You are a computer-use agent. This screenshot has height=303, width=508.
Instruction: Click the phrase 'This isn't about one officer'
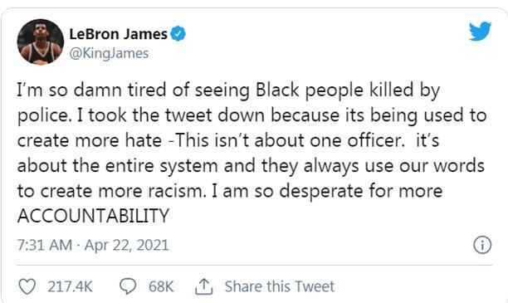(290, 140)
